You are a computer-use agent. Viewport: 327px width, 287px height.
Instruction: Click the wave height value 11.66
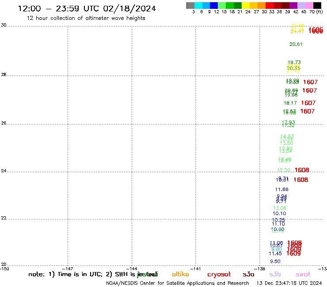tap(281, 189)
